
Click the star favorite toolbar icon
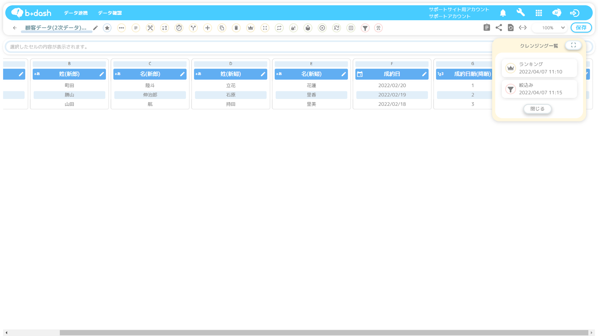107,28
